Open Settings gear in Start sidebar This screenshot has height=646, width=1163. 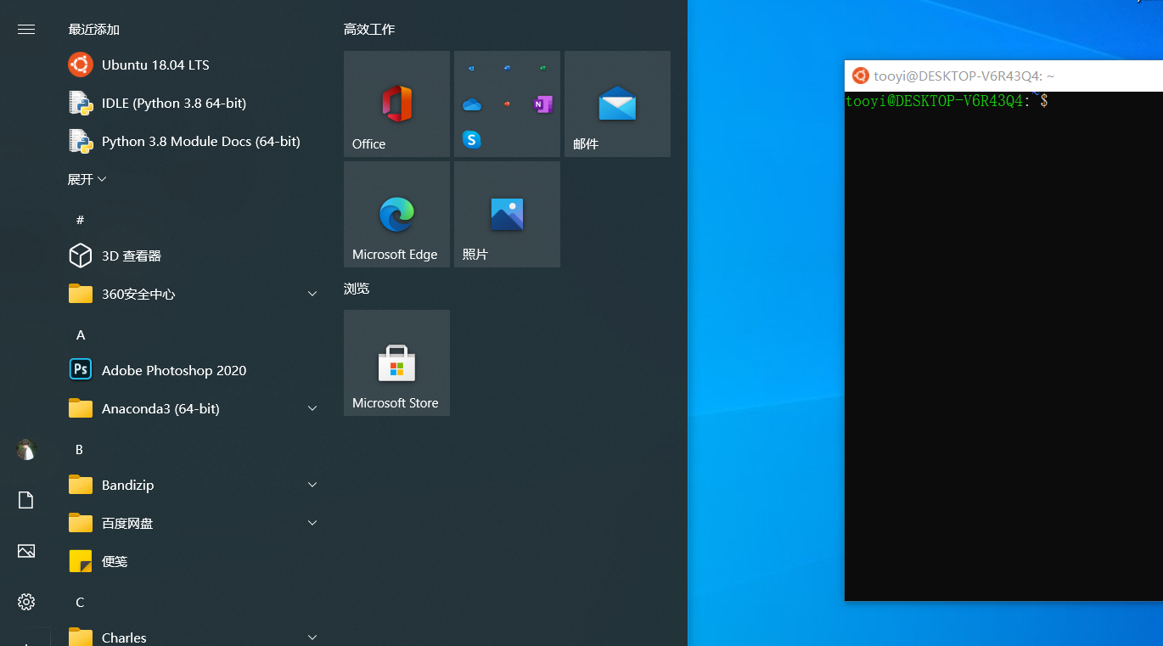point(25,601)
